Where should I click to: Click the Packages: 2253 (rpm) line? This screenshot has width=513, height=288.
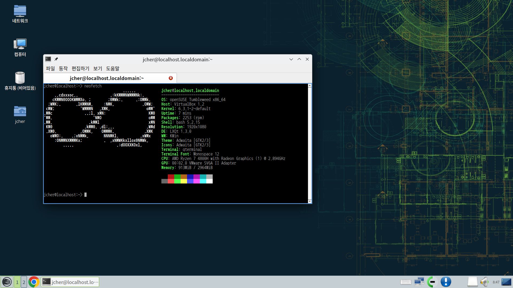(183, 118)
